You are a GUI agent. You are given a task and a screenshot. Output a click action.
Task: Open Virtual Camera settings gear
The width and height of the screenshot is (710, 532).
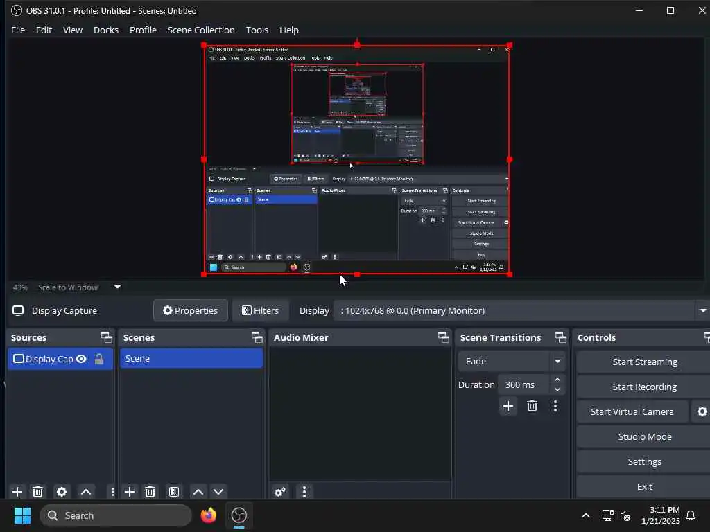702,411
